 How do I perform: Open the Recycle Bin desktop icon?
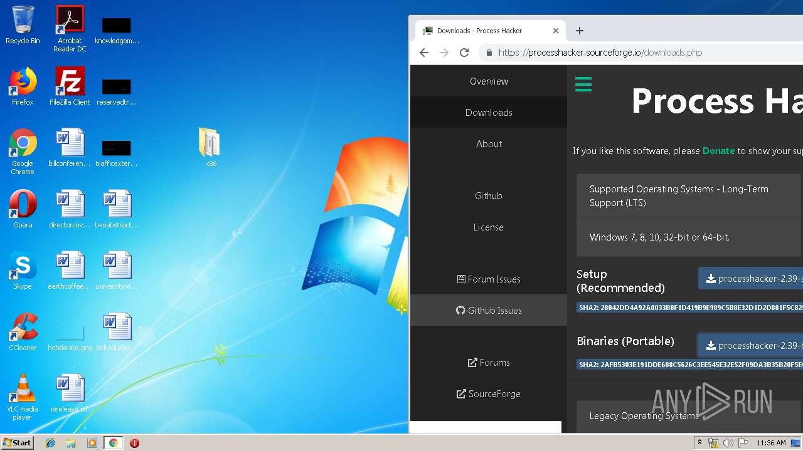tap(23, 25)
